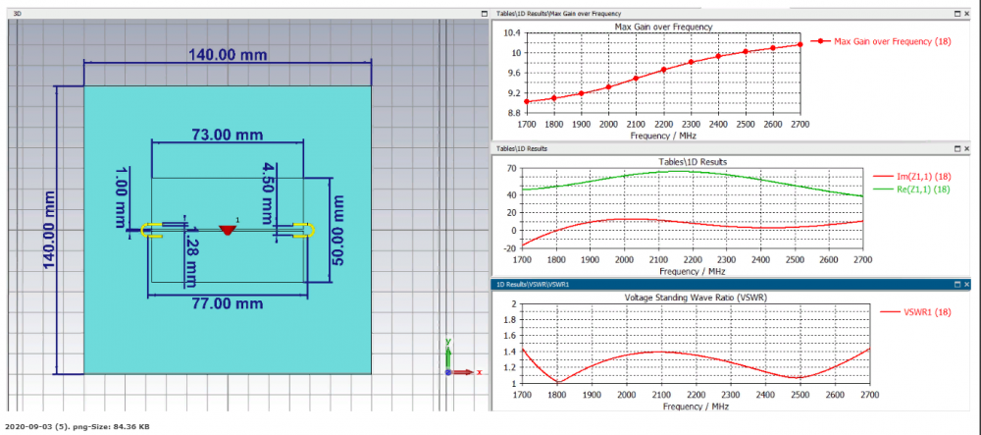Select the right yellow U-shaped slot
Viewport: 981px width, 435px height.
pyautogui.click(x=305, y=231)
